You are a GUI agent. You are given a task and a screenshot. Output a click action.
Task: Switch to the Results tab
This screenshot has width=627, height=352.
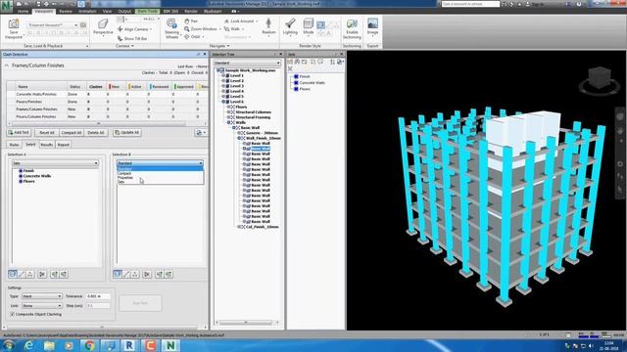(47, 145)
